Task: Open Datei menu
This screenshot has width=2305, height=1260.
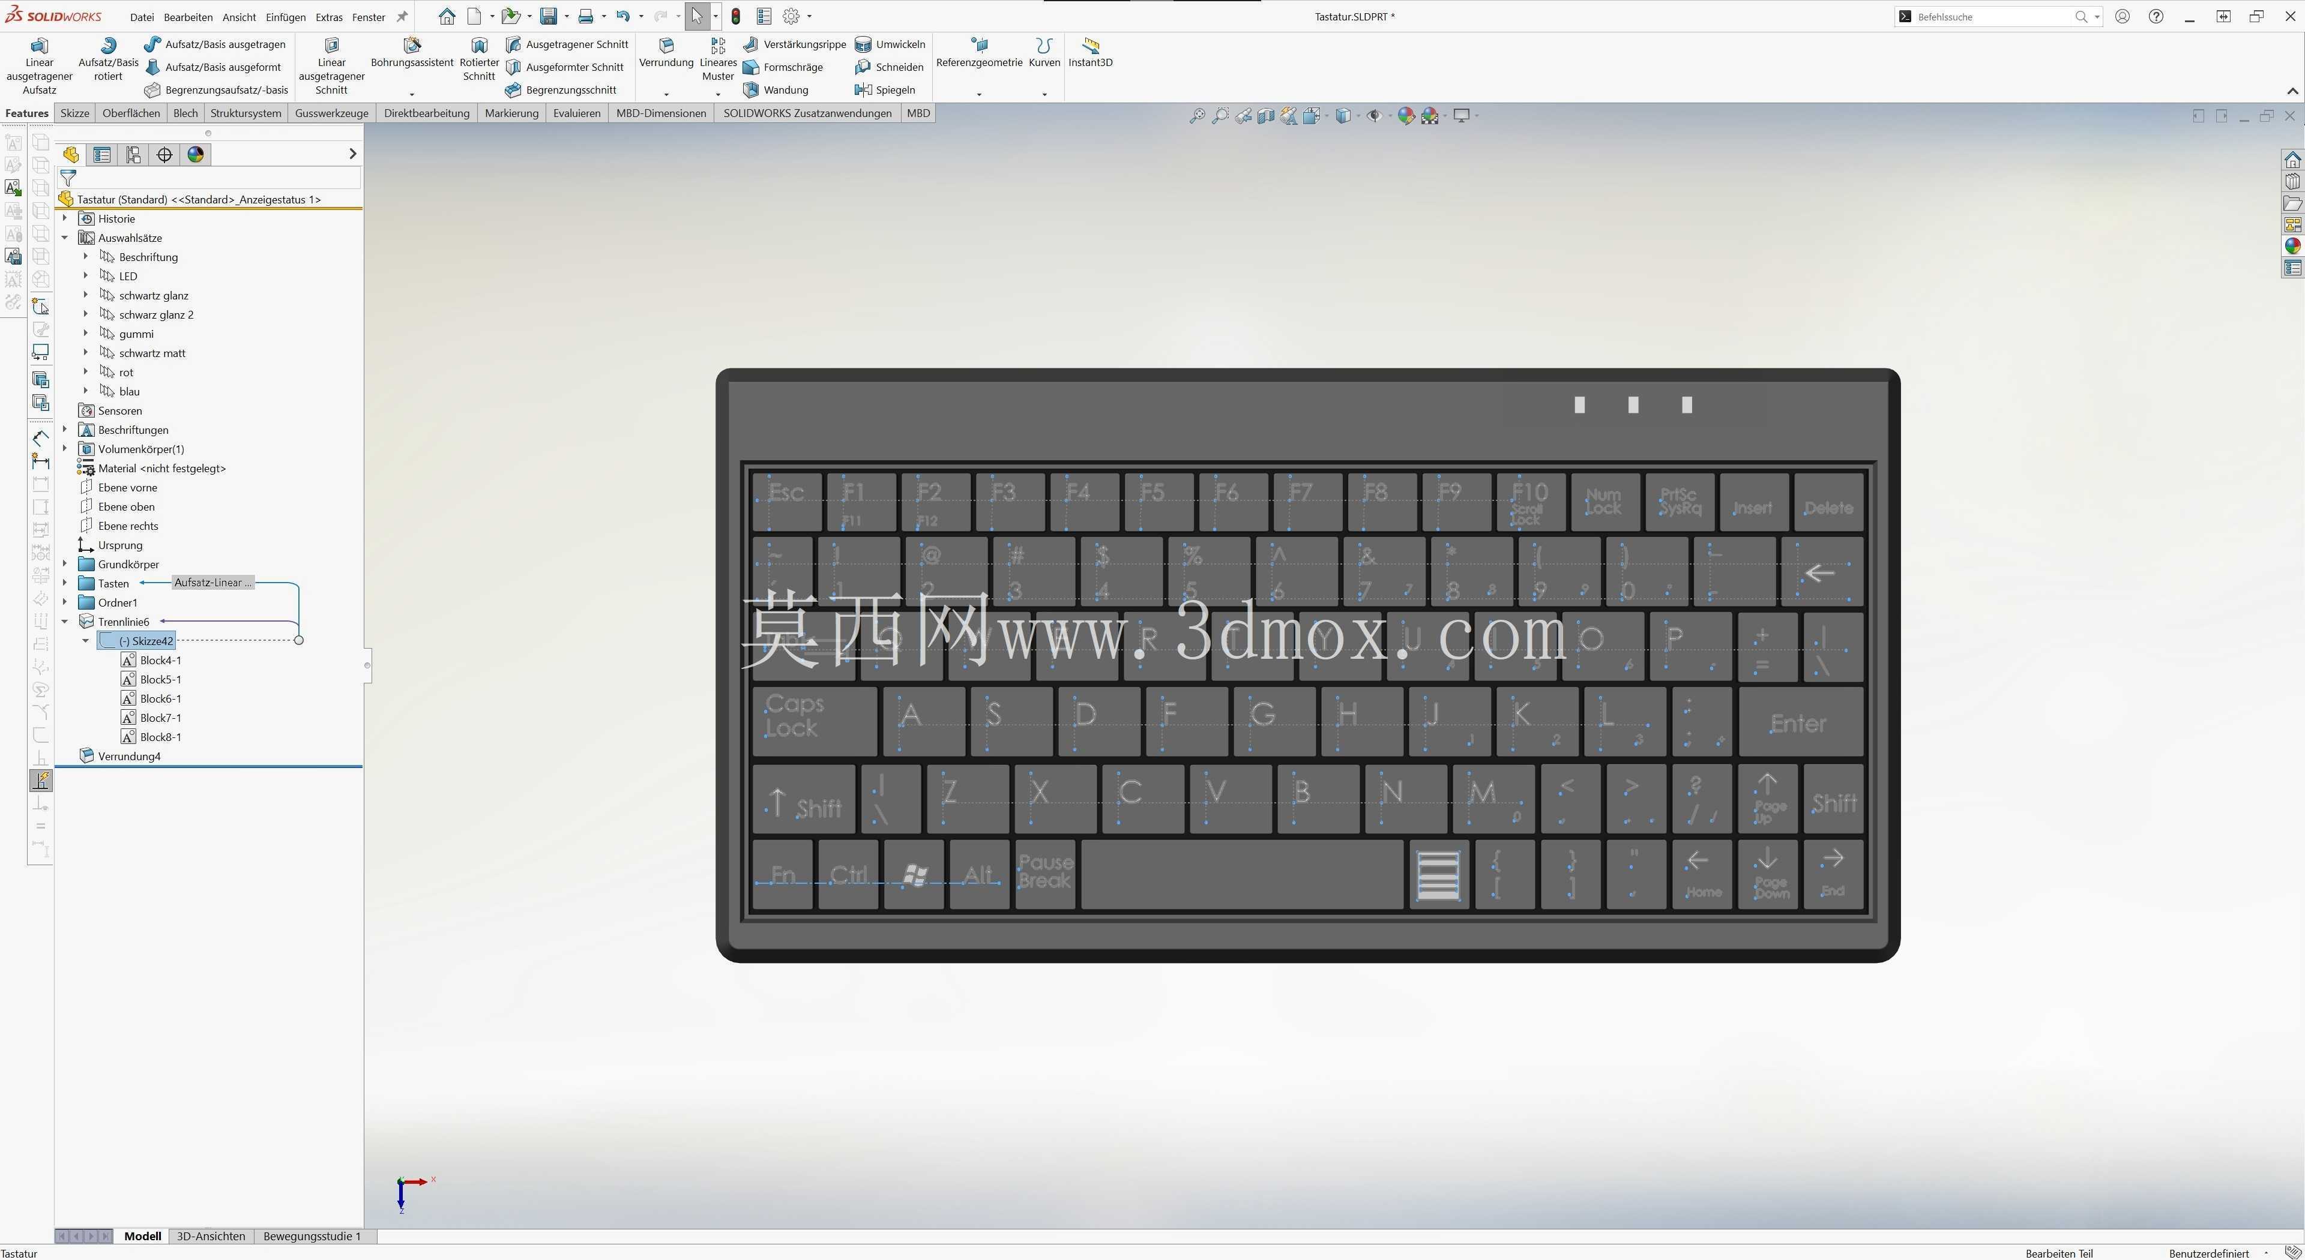Action: pos(142,17)
